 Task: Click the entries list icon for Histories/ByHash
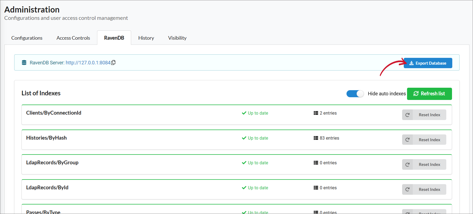[316, 138]
